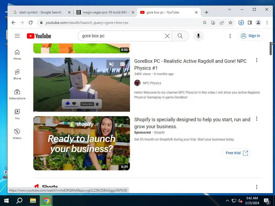Image resolution: width=275 pixels, height=206 pixels.
Task: Open GoreBox PC Realistic Active Ragdoll video title
Action: tap(190, 64)
